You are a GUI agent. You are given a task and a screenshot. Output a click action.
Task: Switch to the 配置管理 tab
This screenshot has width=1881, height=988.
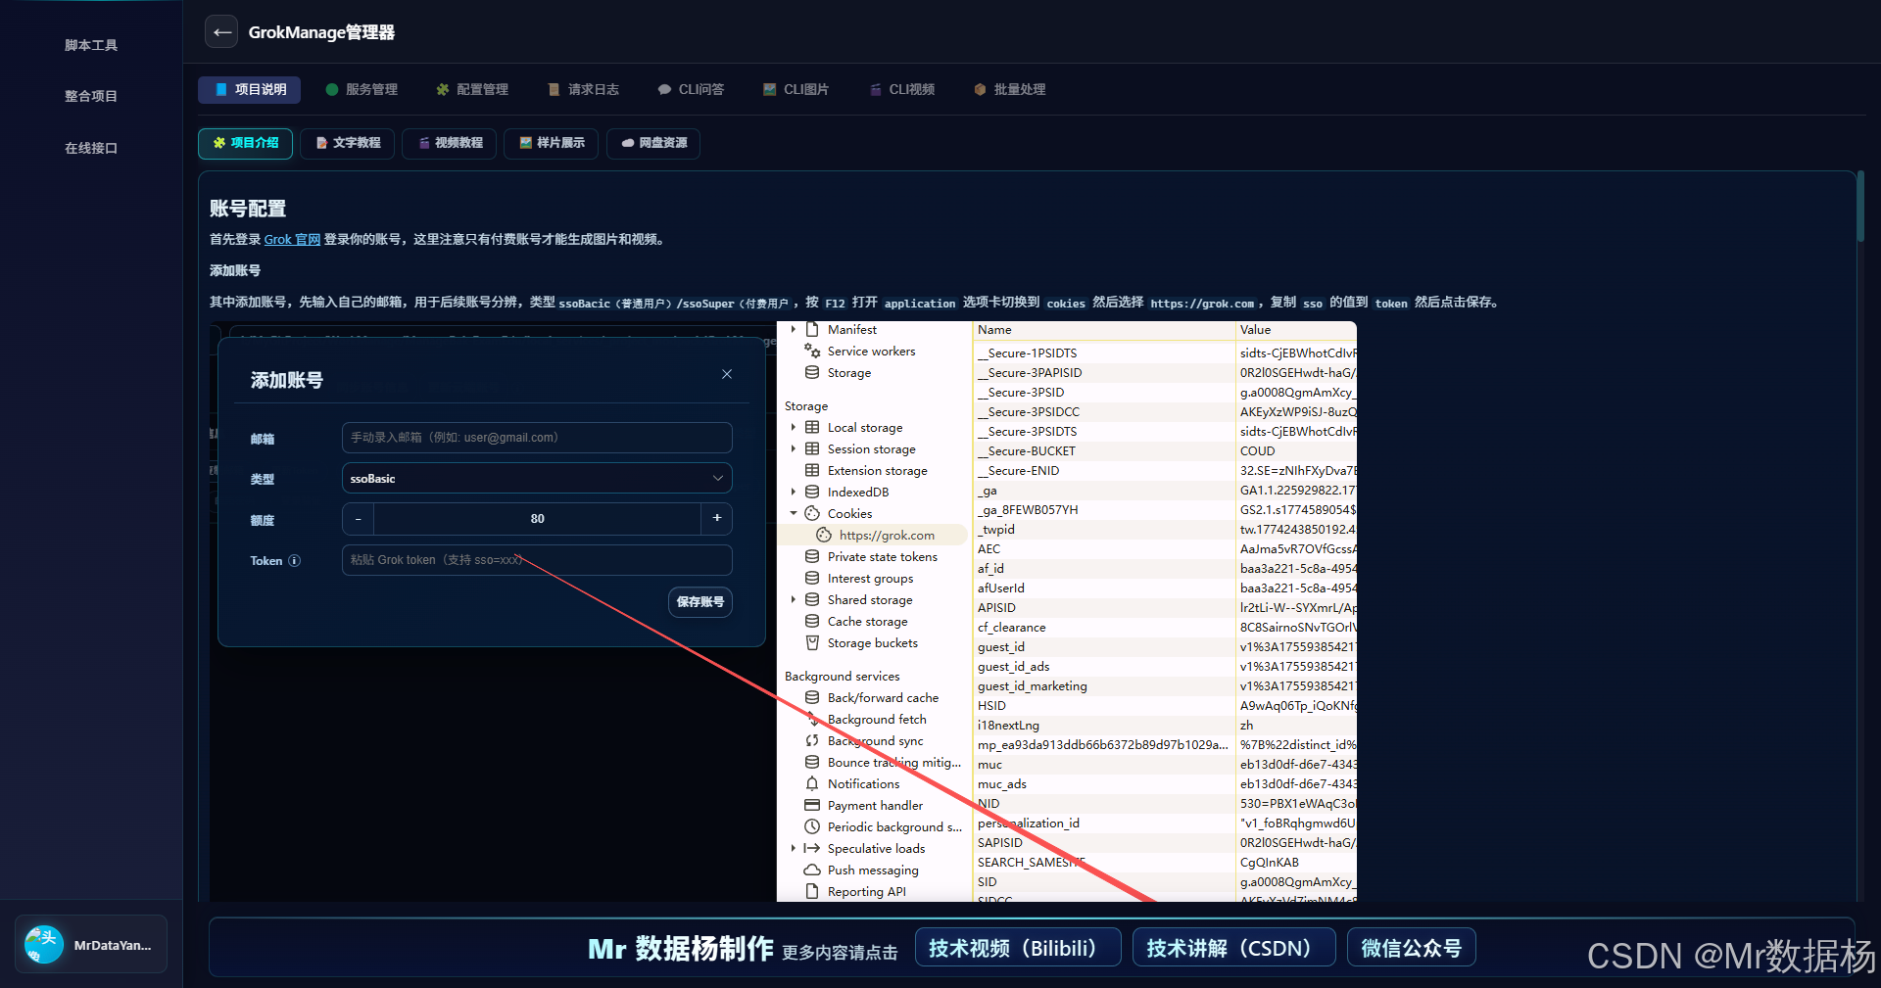coord(472,89)
